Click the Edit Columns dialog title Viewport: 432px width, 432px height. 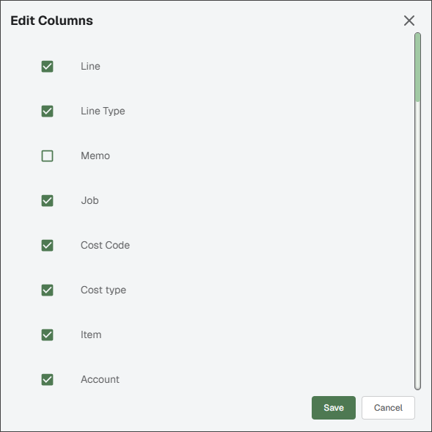52,21
